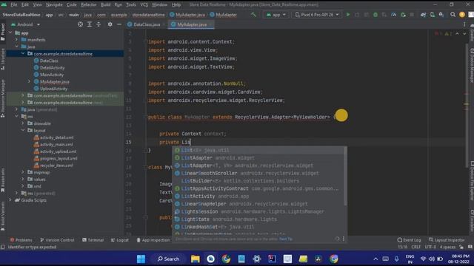Open the Android view dropdown in Project panel
474x266 pixels.
[25, 24]
